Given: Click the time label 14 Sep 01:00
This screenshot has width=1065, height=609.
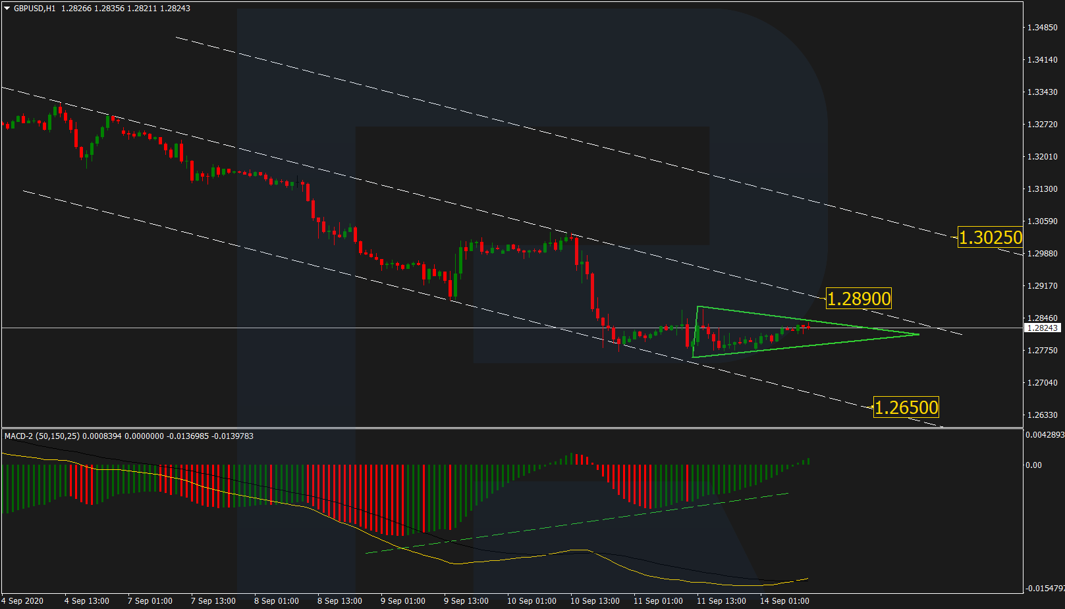Looking at the screenshot, I should [784, 601].
